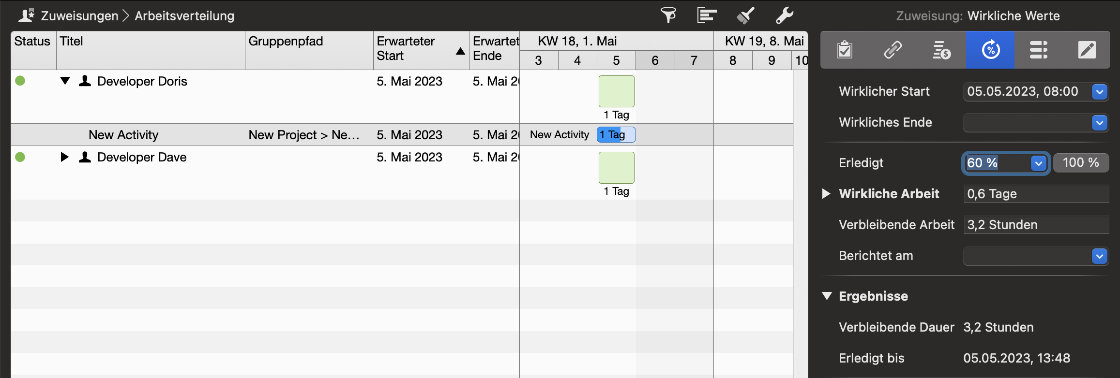Screen dimensions: 1120x378
Task: Set completion with the 100 % button
Action: coord(1081,163)
